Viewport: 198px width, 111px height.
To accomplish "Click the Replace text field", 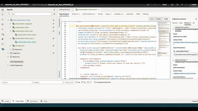I will coord(48,82).
